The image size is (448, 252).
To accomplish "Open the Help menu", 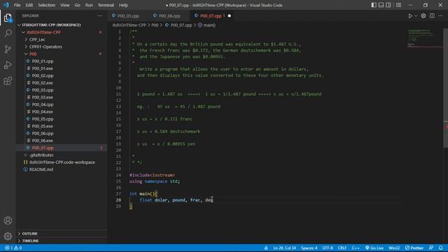I will pyautogui.click(x=123, y=5).
